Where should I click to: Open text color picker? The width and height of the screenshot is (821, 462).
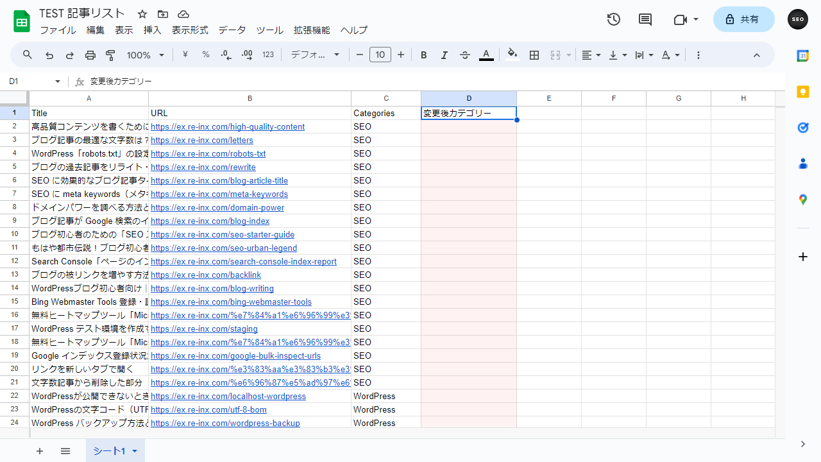[x=486, y=55]
